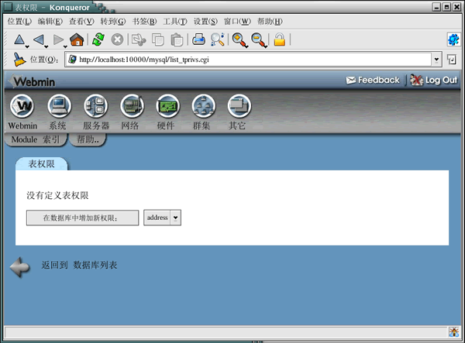The image size is (465, 343).
Task: Click the Feedback link
Action: tap(373, 80)
